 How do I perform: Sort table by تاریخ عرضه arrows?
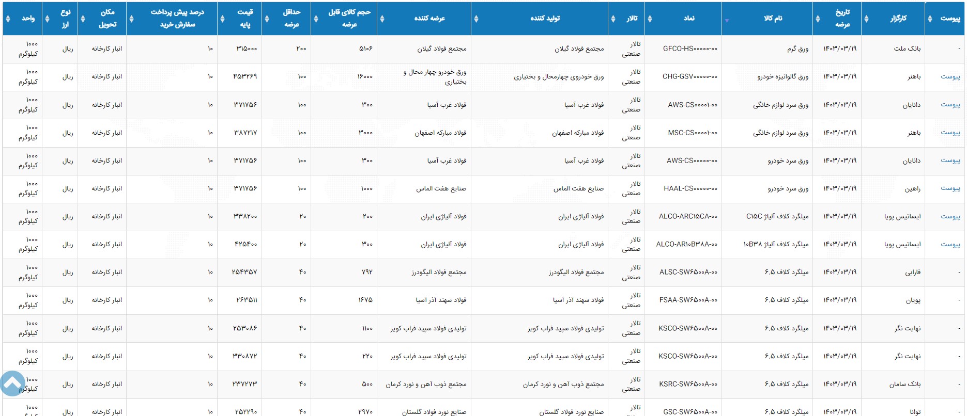point(818,19)
